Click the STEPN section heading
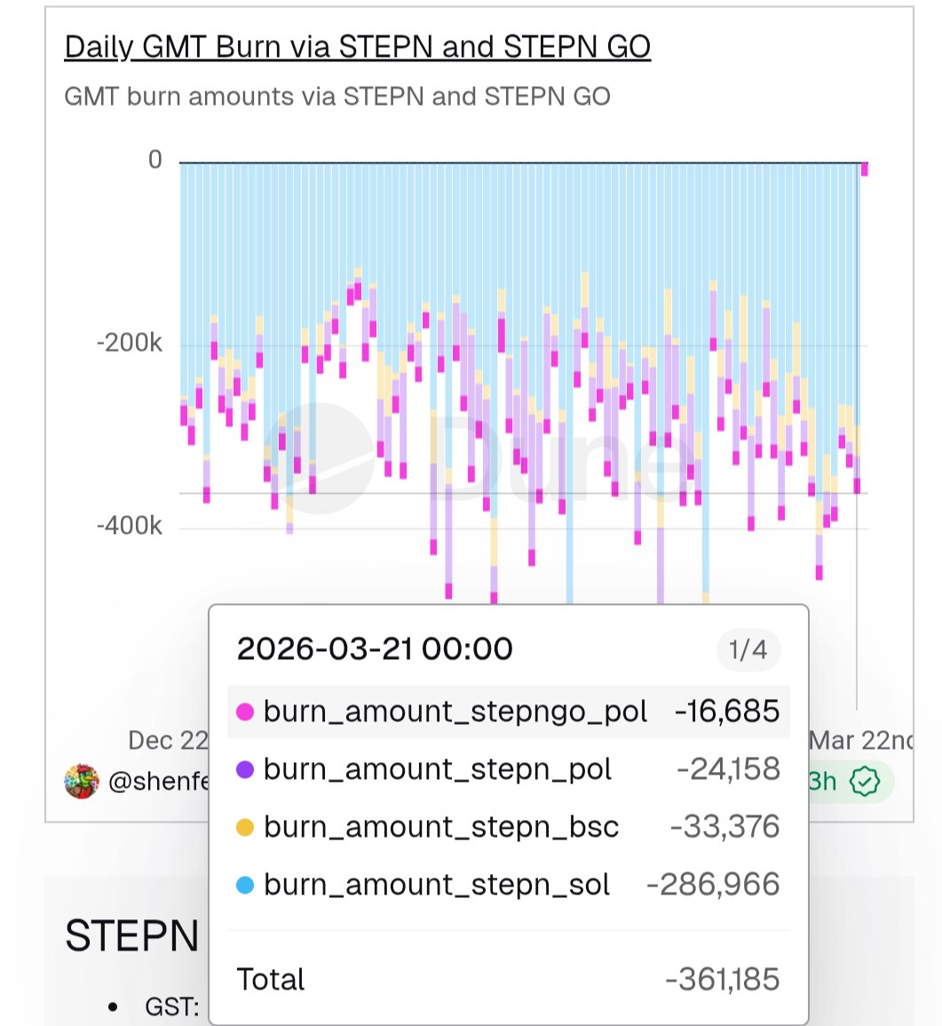The width and height of the screenshot is (942, 1026). [131, 935]
